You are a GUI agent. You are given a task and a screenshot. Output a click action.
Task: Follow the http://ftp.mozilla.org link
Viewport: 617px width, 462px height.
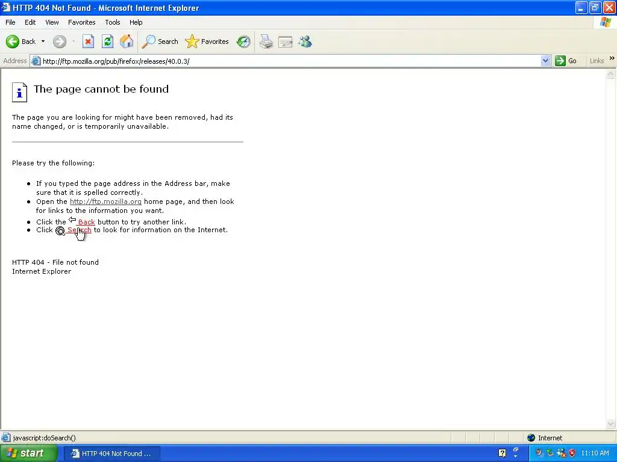coord(105,202)
